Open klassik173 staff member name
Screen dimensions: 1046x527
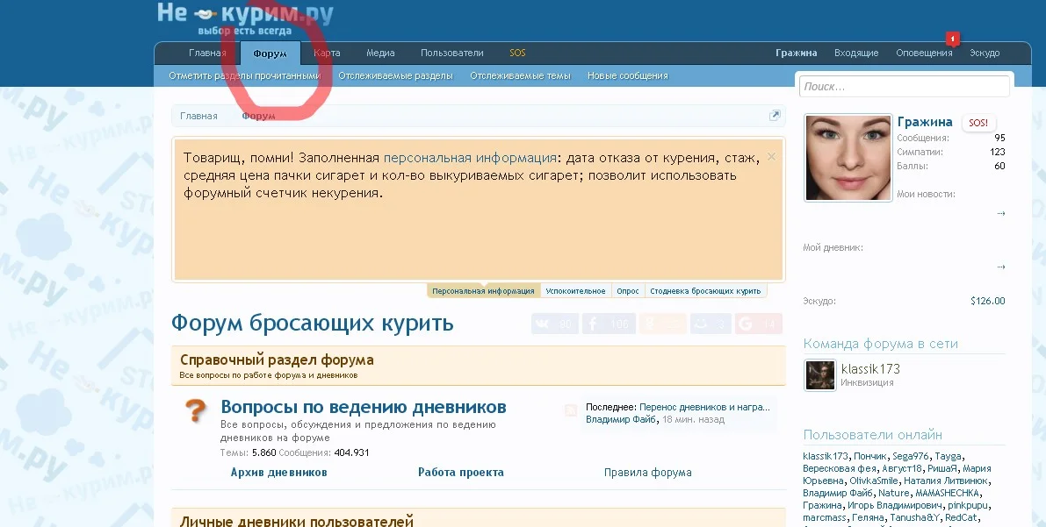pyautogui.click(x=870, y=368)
